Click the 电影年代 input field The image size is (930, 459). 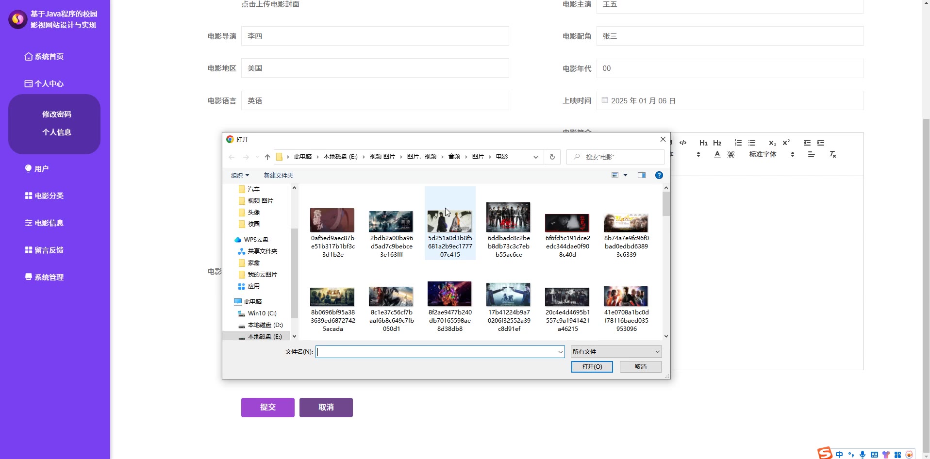pyautogui.click(x=730, y=68)
